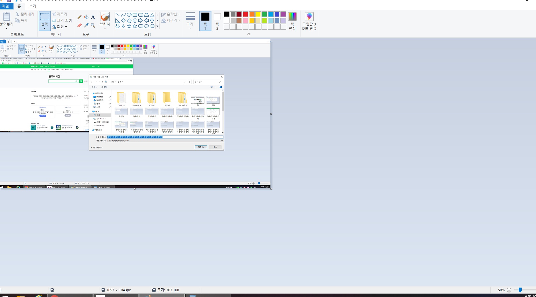The width and height of the screenshot is (536, 297).
Task: Open 그림판 3D로 편집 Paint 3D
Action: (309, 21)
